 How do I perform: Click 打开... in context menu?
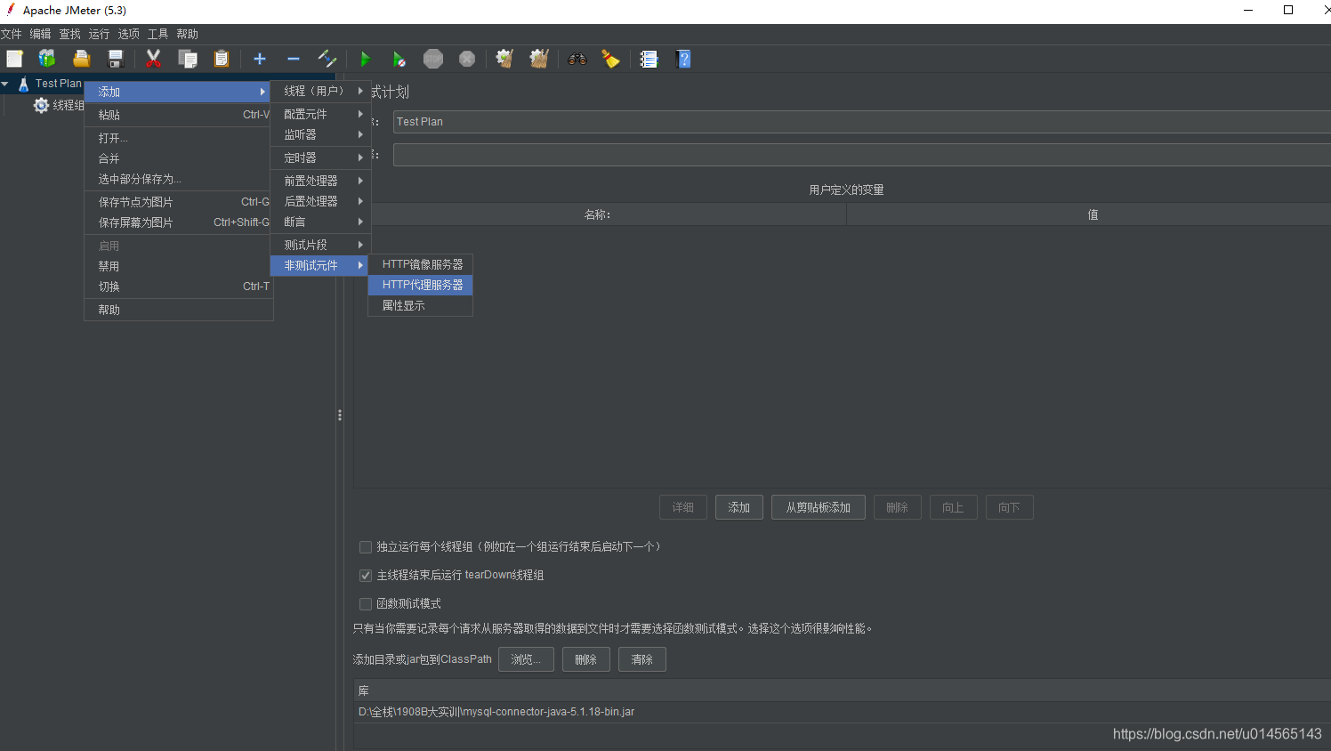(178, 138)
